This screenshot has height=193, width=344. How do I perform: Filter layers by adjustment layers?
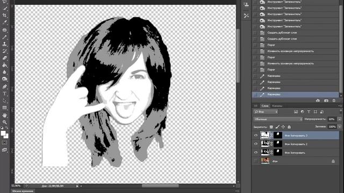302,112
